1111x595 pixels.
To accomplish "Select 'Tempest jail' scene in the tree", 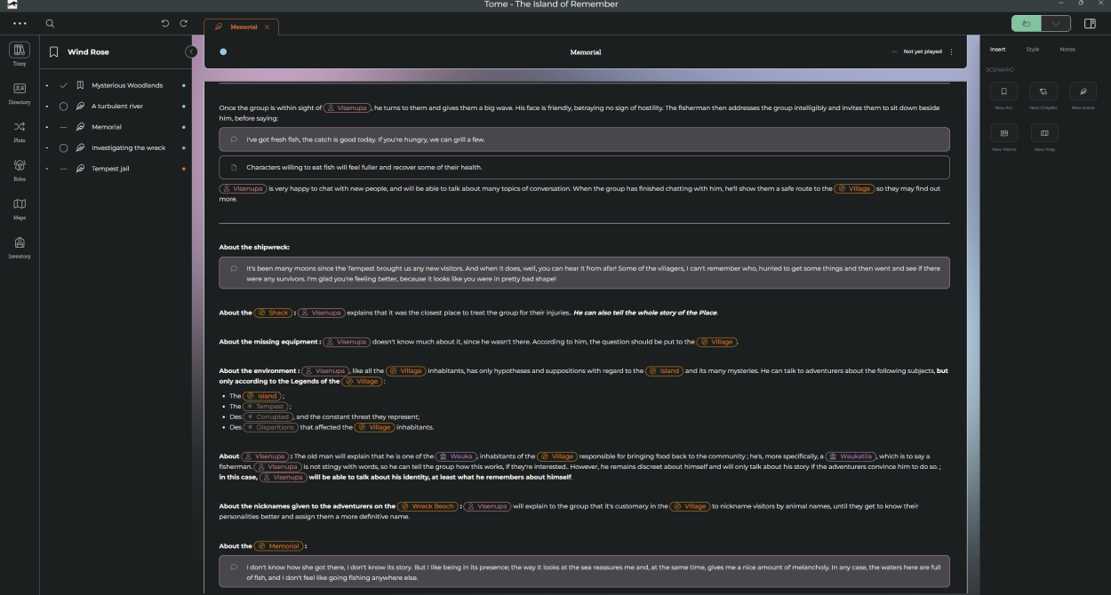I will tap(110, 169).
